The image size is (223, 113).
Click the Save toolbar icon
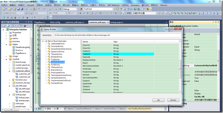point(18,9)
